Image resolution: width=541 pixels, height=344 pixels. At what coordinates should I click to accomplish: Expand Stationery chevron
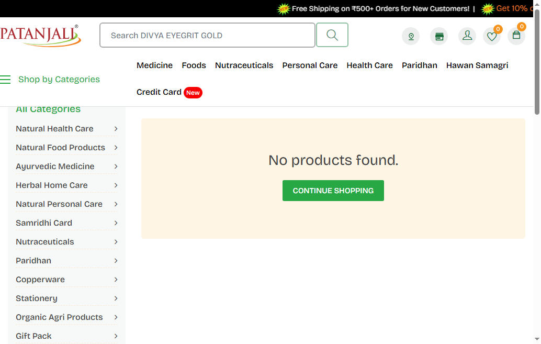[116, 298]
